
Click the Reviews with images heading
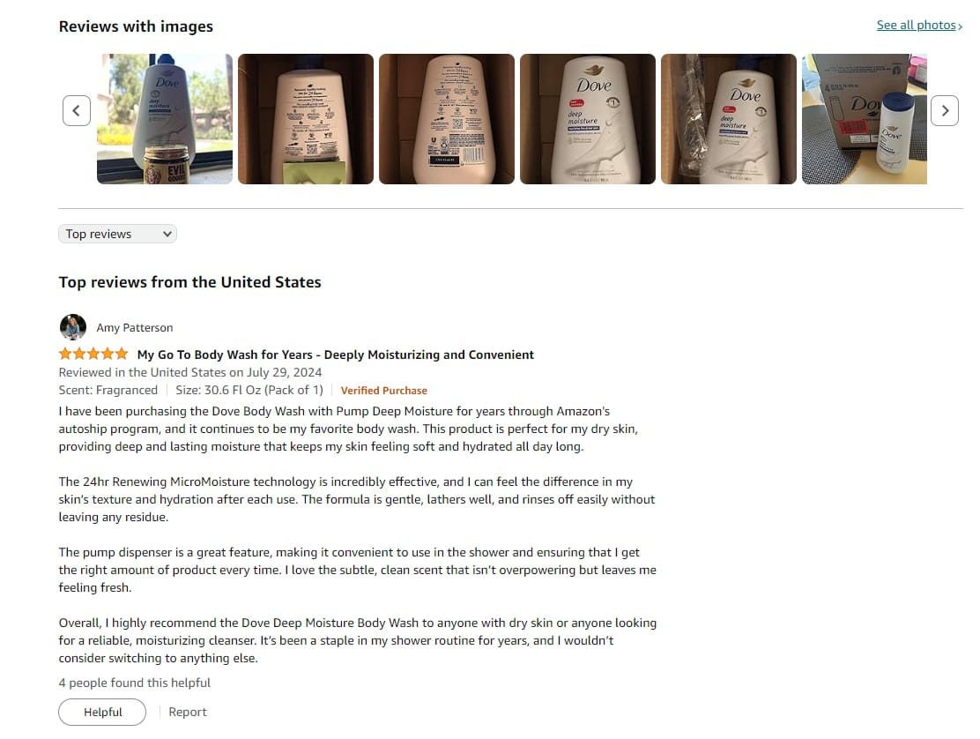click(136, 26)
